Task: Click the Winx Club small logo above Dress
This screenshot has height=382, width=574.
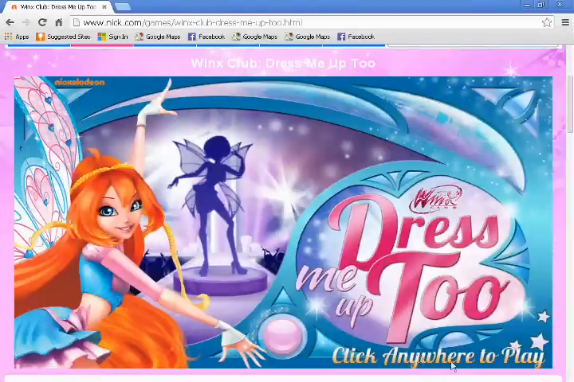Action: (435, 199)
